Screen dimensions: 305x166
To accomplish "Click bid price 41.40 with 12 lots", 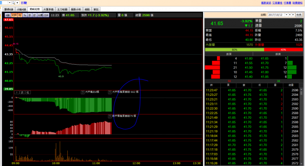I will pos(249,76).
